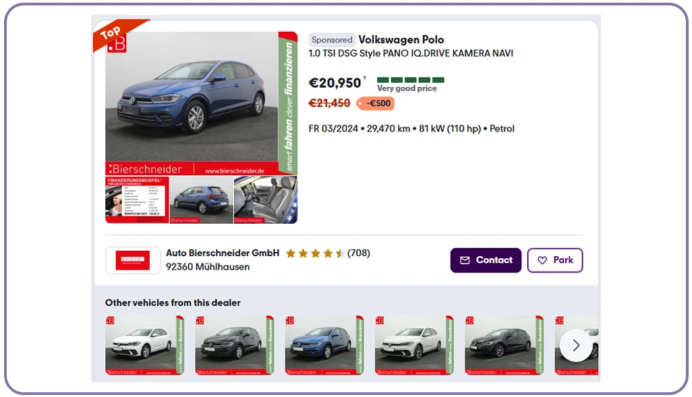Click the envelope icon inside the Contact button
This screenshot has width=692, height=397.
(466, 260)
